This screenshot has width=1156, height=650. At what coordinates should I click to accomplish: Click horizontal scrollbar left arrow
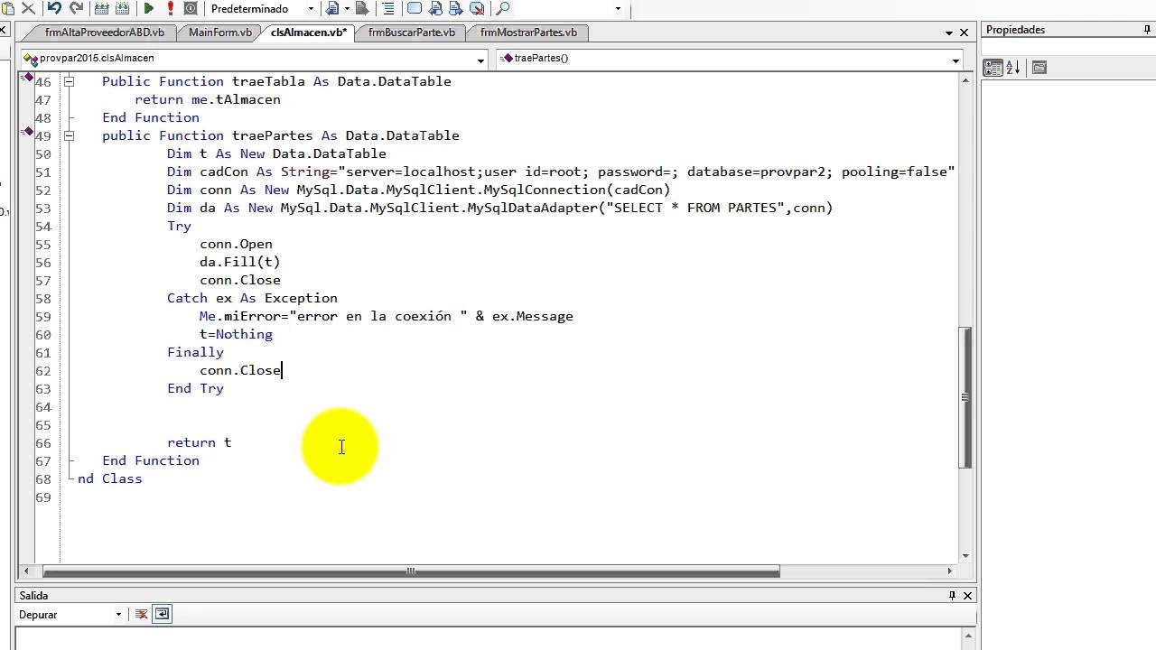tap(26, 571)
